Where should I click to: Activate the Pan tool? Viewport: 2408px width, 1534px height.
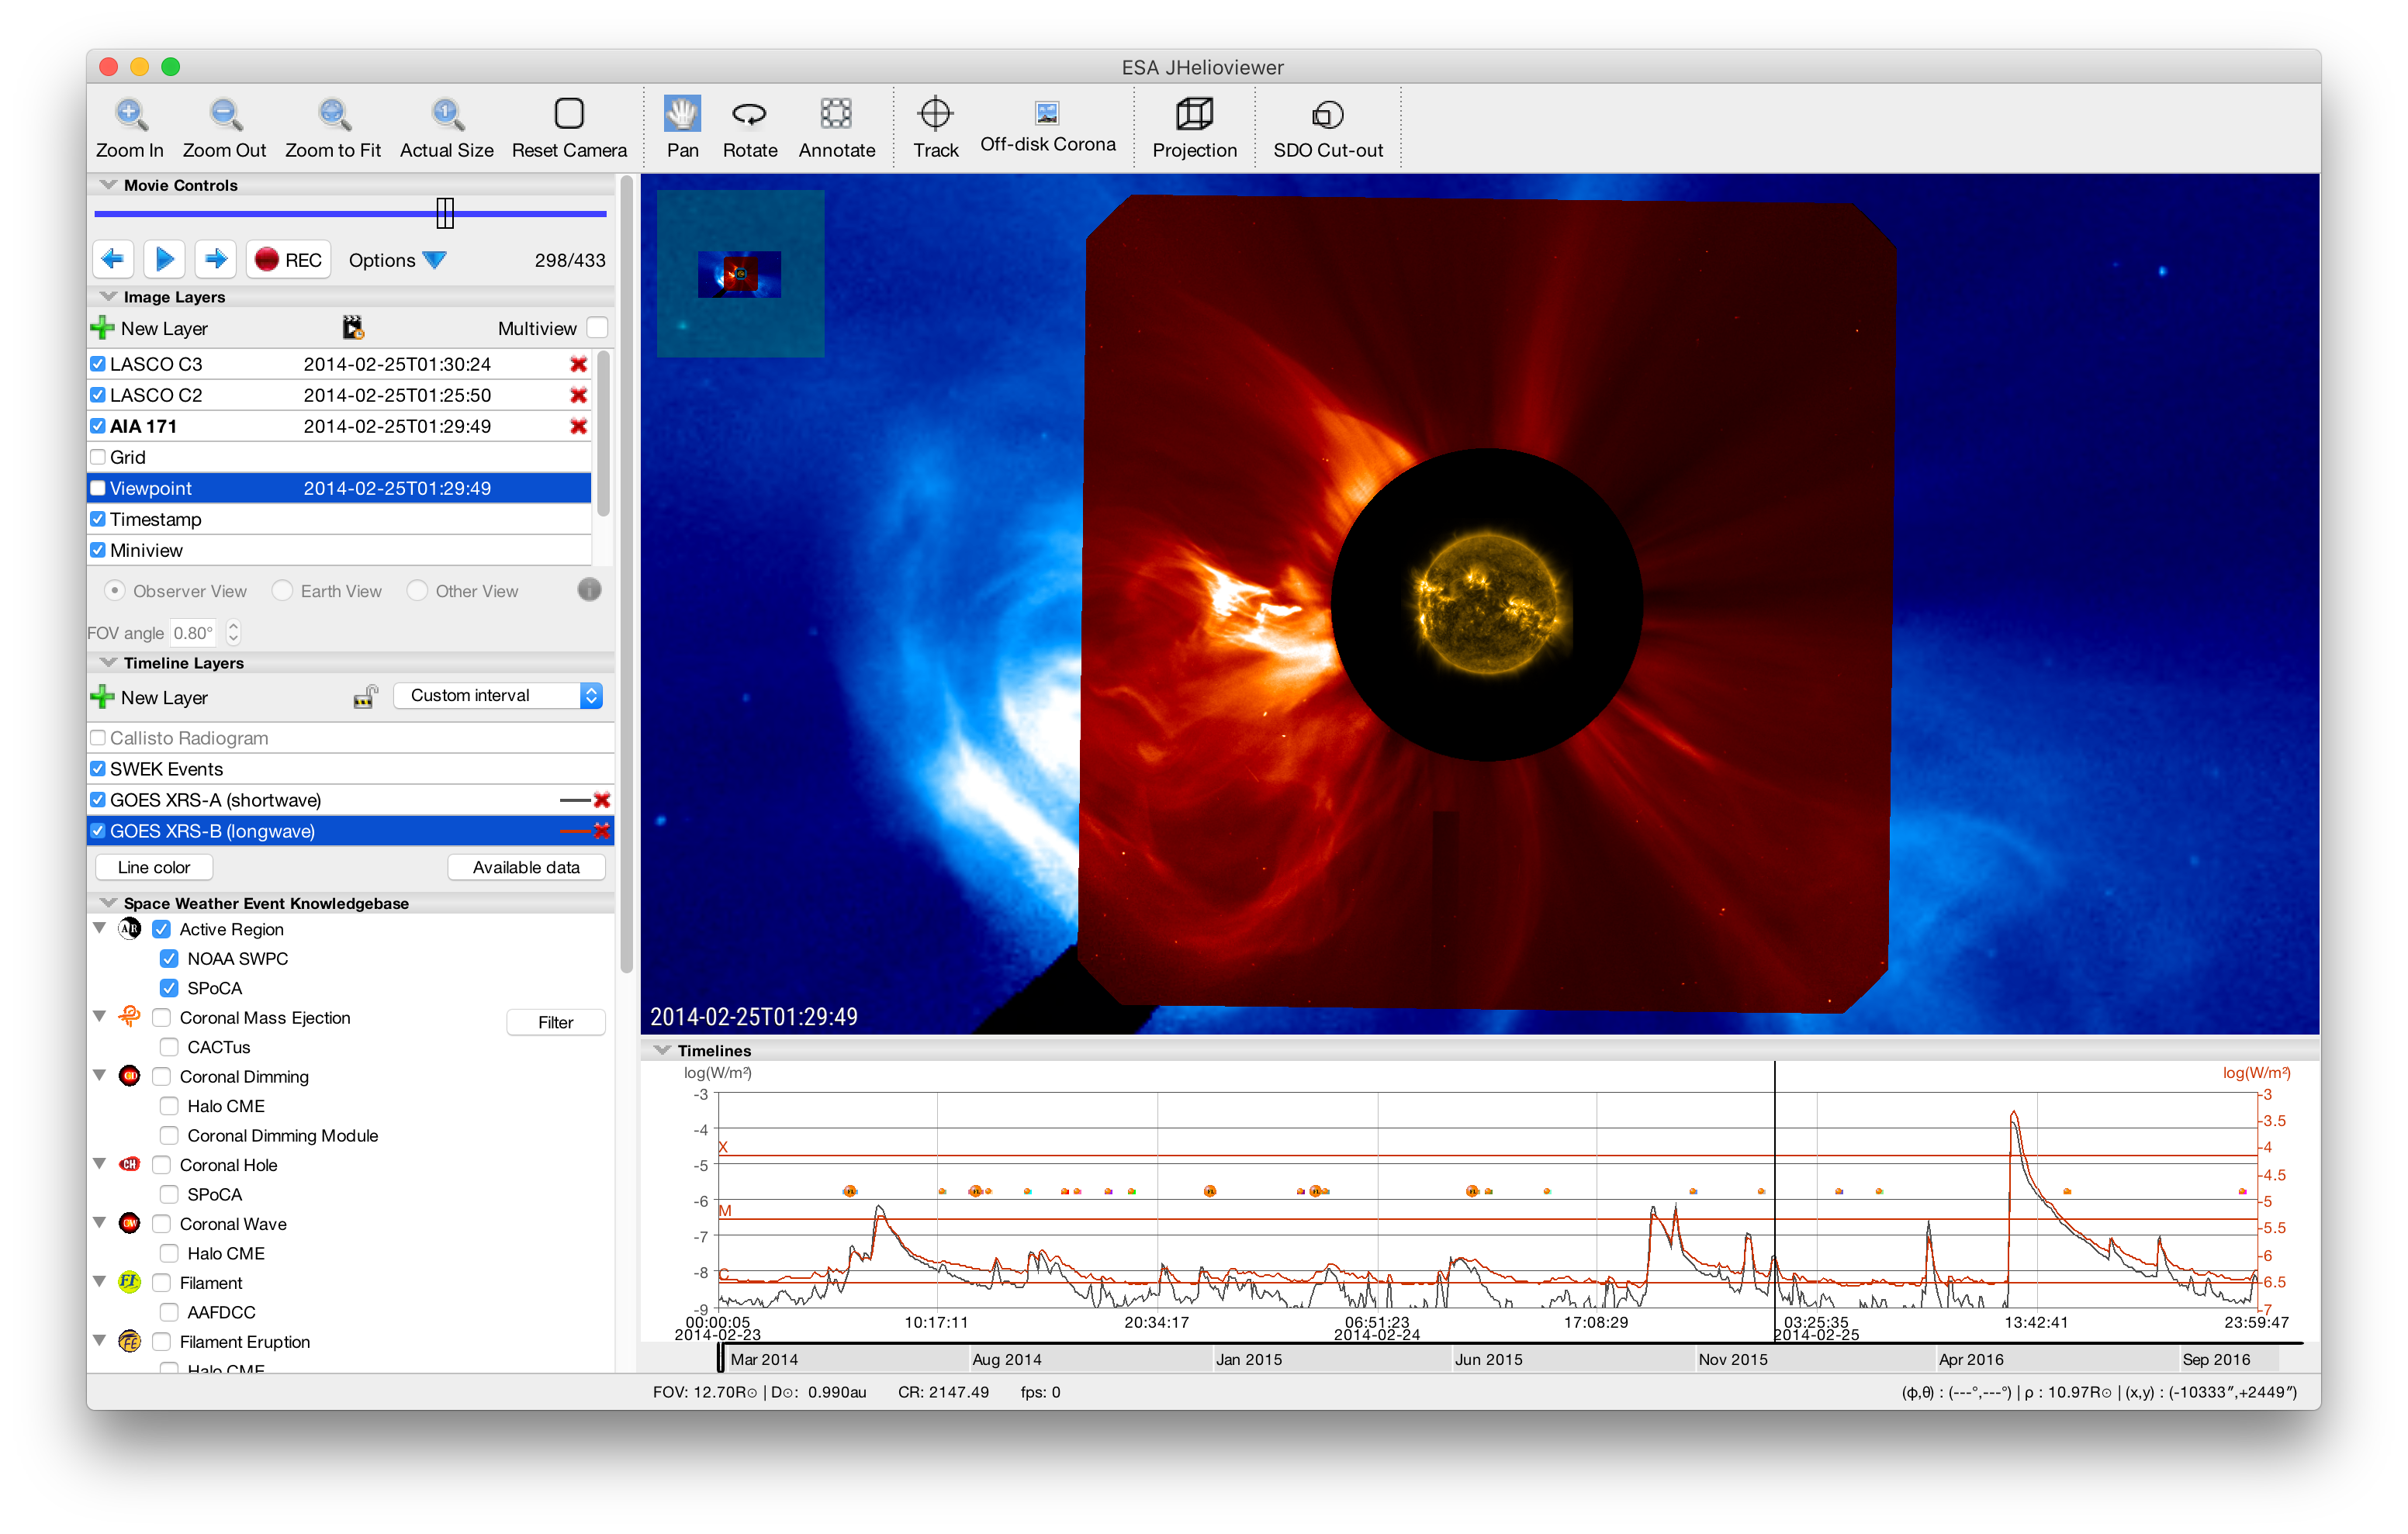tap(682, 128)
